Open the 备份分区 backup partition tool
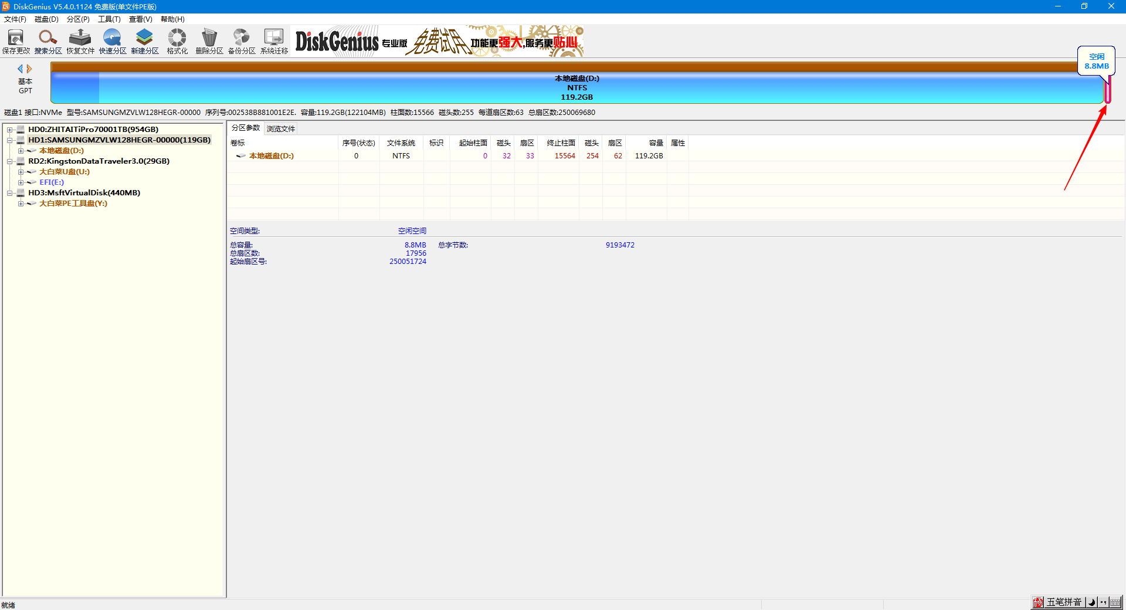 click(242, 41)
